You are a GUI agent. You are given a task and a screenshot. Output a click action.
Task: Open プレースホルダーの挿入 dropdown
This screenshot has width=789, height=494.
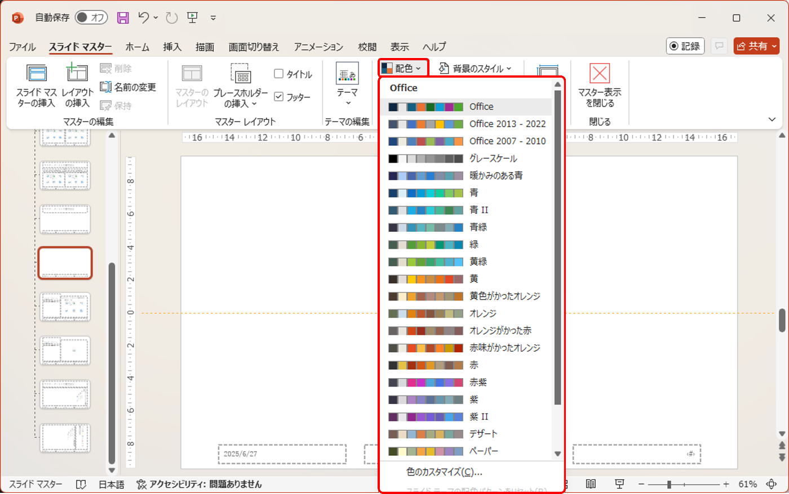241,86
